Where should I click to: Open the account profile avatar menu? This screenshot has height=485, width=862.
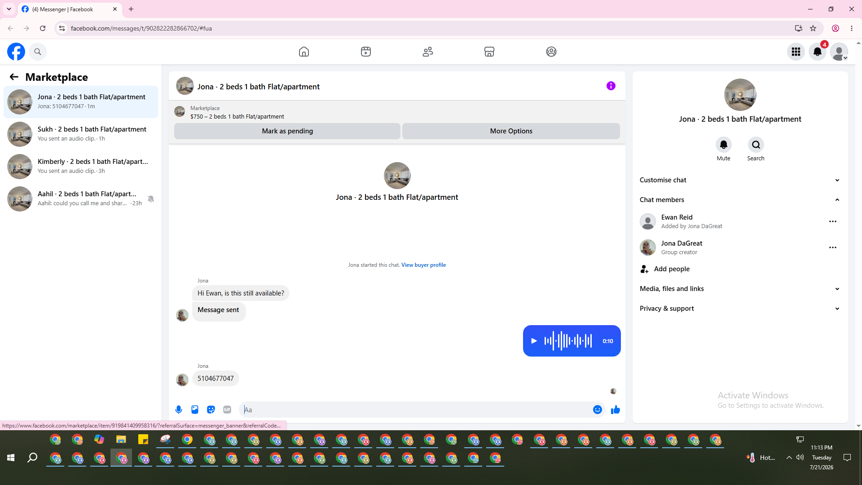click(x=839, y=52)
